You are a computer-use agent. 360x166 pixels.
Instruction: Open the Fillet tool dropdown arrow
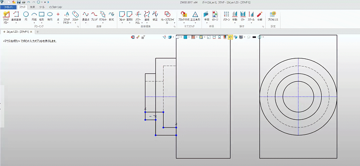coord(122,23)
